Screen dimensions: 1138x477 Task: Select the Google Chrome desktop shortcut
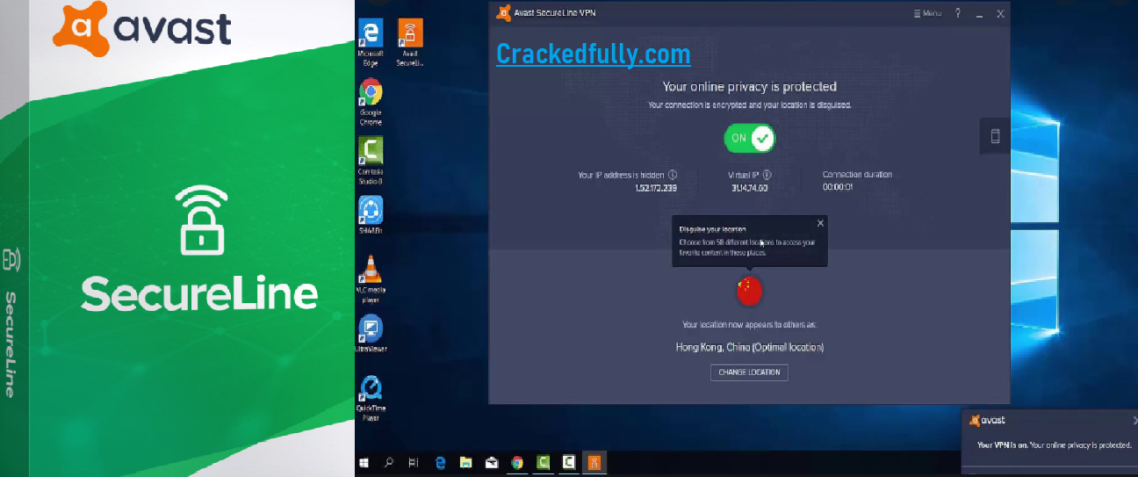point(371,102)
